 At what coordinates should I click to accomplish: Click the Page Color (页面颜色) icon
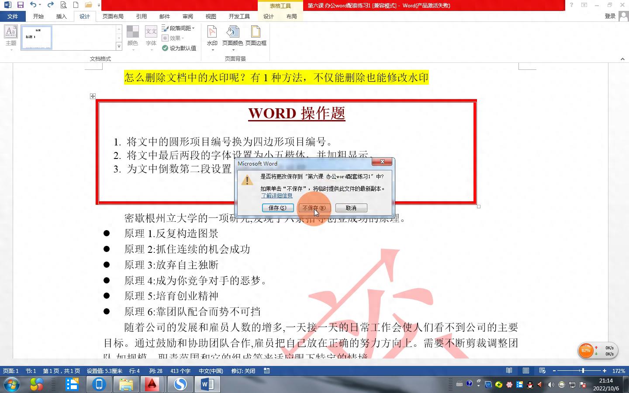click(232, 36)
